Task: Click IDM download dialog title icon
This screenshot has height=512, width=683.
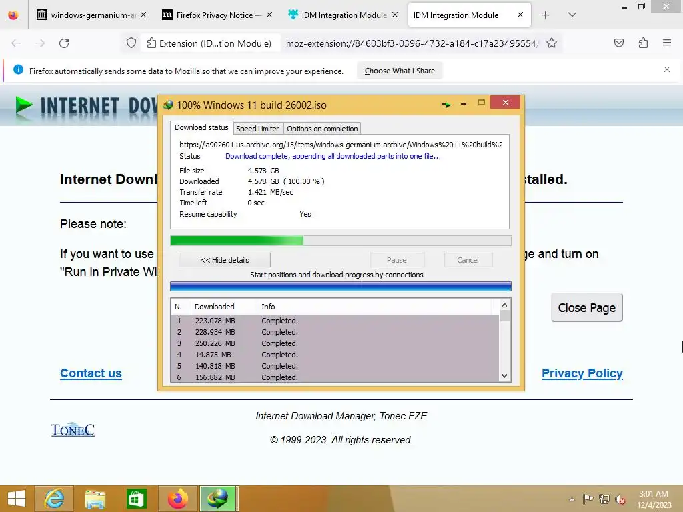Action: (167, 105)
